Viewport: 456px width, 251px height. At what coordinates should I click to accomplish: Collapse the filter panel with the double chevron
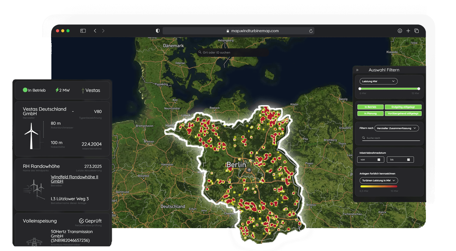click(357, 70)
